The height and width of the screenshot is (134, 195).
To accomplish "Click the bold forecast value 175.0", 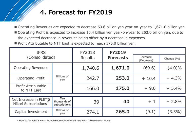I will pyautogui.click(x=123, y=88).
